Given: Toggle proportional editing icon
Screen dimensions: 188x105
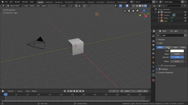Looking at the screenshot, I should coord(85,6).
